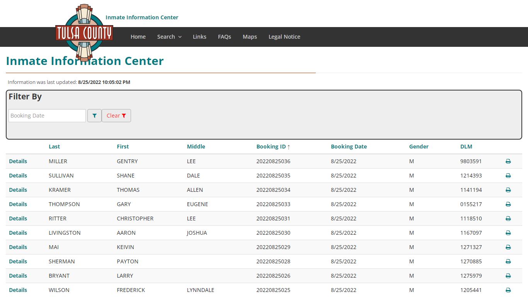The height and width of the screenshot is (297, 528).
Task: Clear the booking date filter
Action: tap(116, 116)
